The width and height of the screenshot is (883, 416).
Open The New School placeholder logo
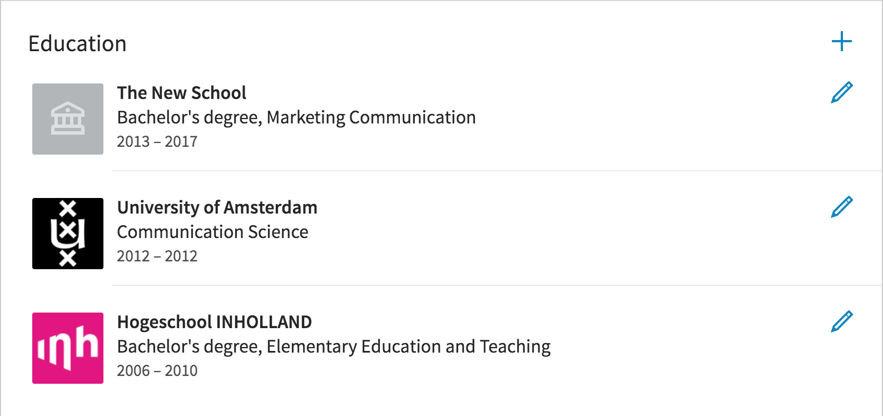(x=68, y=119)
